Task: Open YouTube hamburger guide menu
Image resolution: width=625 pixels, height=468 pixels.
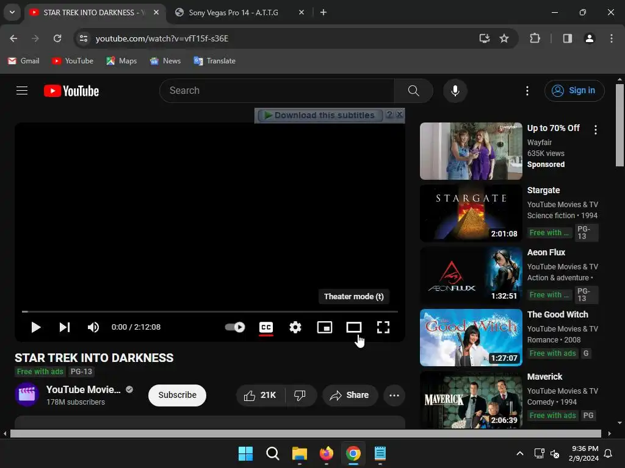Action: click(22, 91)
